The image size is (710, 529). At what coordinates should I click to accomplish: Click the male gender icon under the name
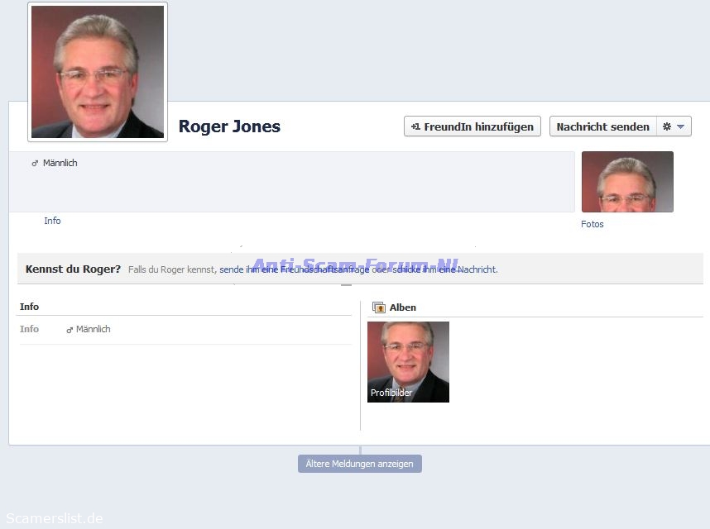(35, 164)
